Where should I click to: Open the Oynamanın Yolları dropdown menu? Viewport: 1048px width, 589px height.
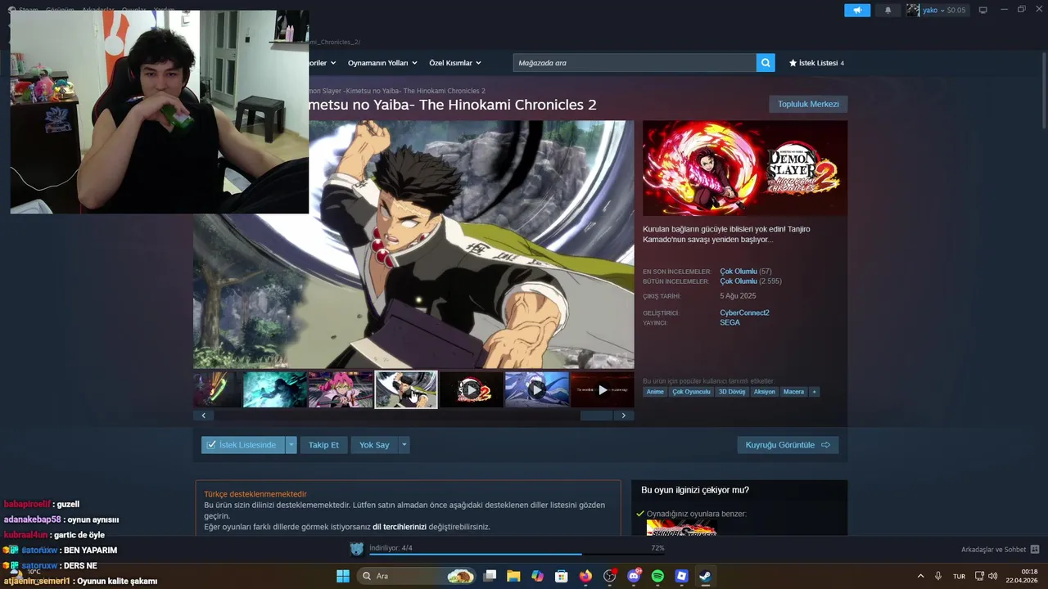tap(382, 63)
